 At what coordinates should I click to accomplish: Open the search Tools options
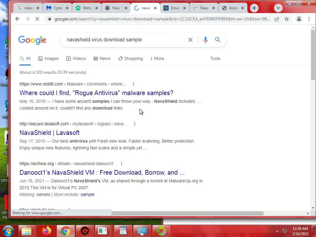click(x=215, y=58)
